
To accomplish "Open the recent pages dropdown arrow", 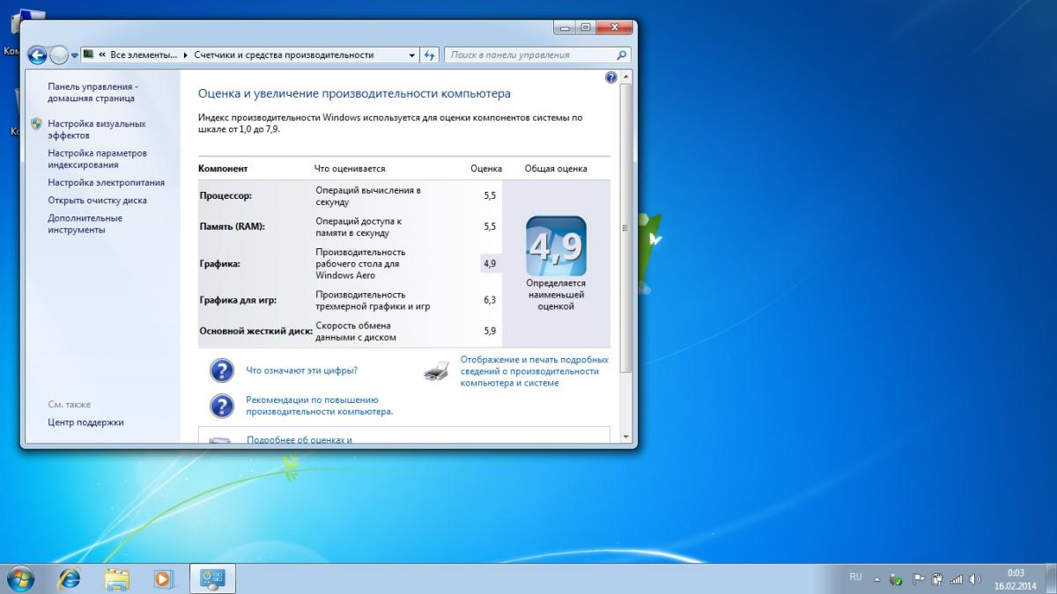I will pos(75,55).
